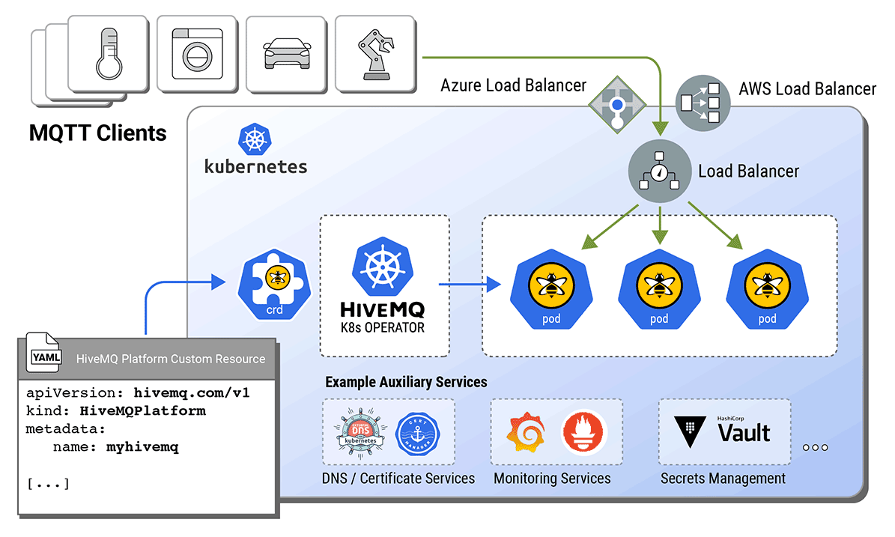Click the crd puzzle-piece icon
Image resolution: width=895 pixels, height=537 pixels.
pos(275,284)
